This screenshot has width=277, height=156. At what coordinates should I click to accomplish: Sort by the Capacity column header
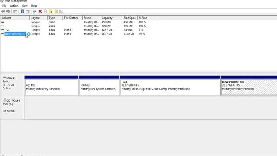click(111, 18)
